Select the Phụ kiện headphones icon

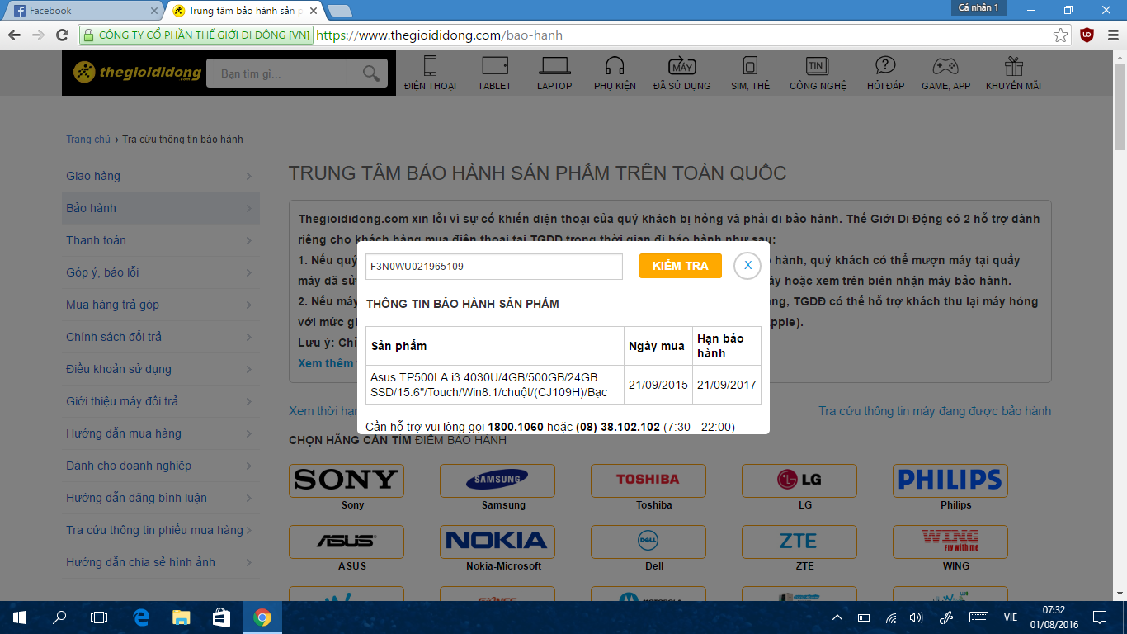(615, 66)
